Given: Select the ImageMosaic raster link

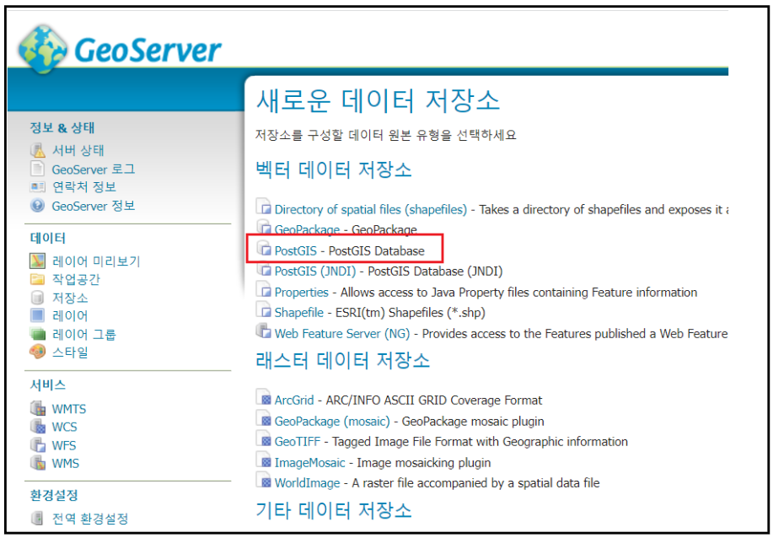Looking at the screenshot, I should 309,463.
